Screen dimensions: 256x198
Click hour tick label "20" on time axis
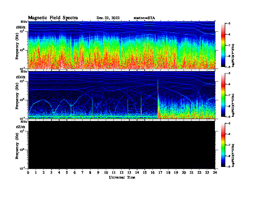pyautogui.click(x=184, y=173)
